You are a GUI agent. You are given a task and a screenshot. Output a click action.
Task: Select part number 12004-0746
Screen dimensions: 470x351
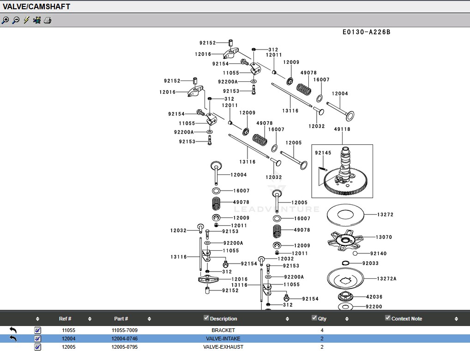tap(124, 339)
